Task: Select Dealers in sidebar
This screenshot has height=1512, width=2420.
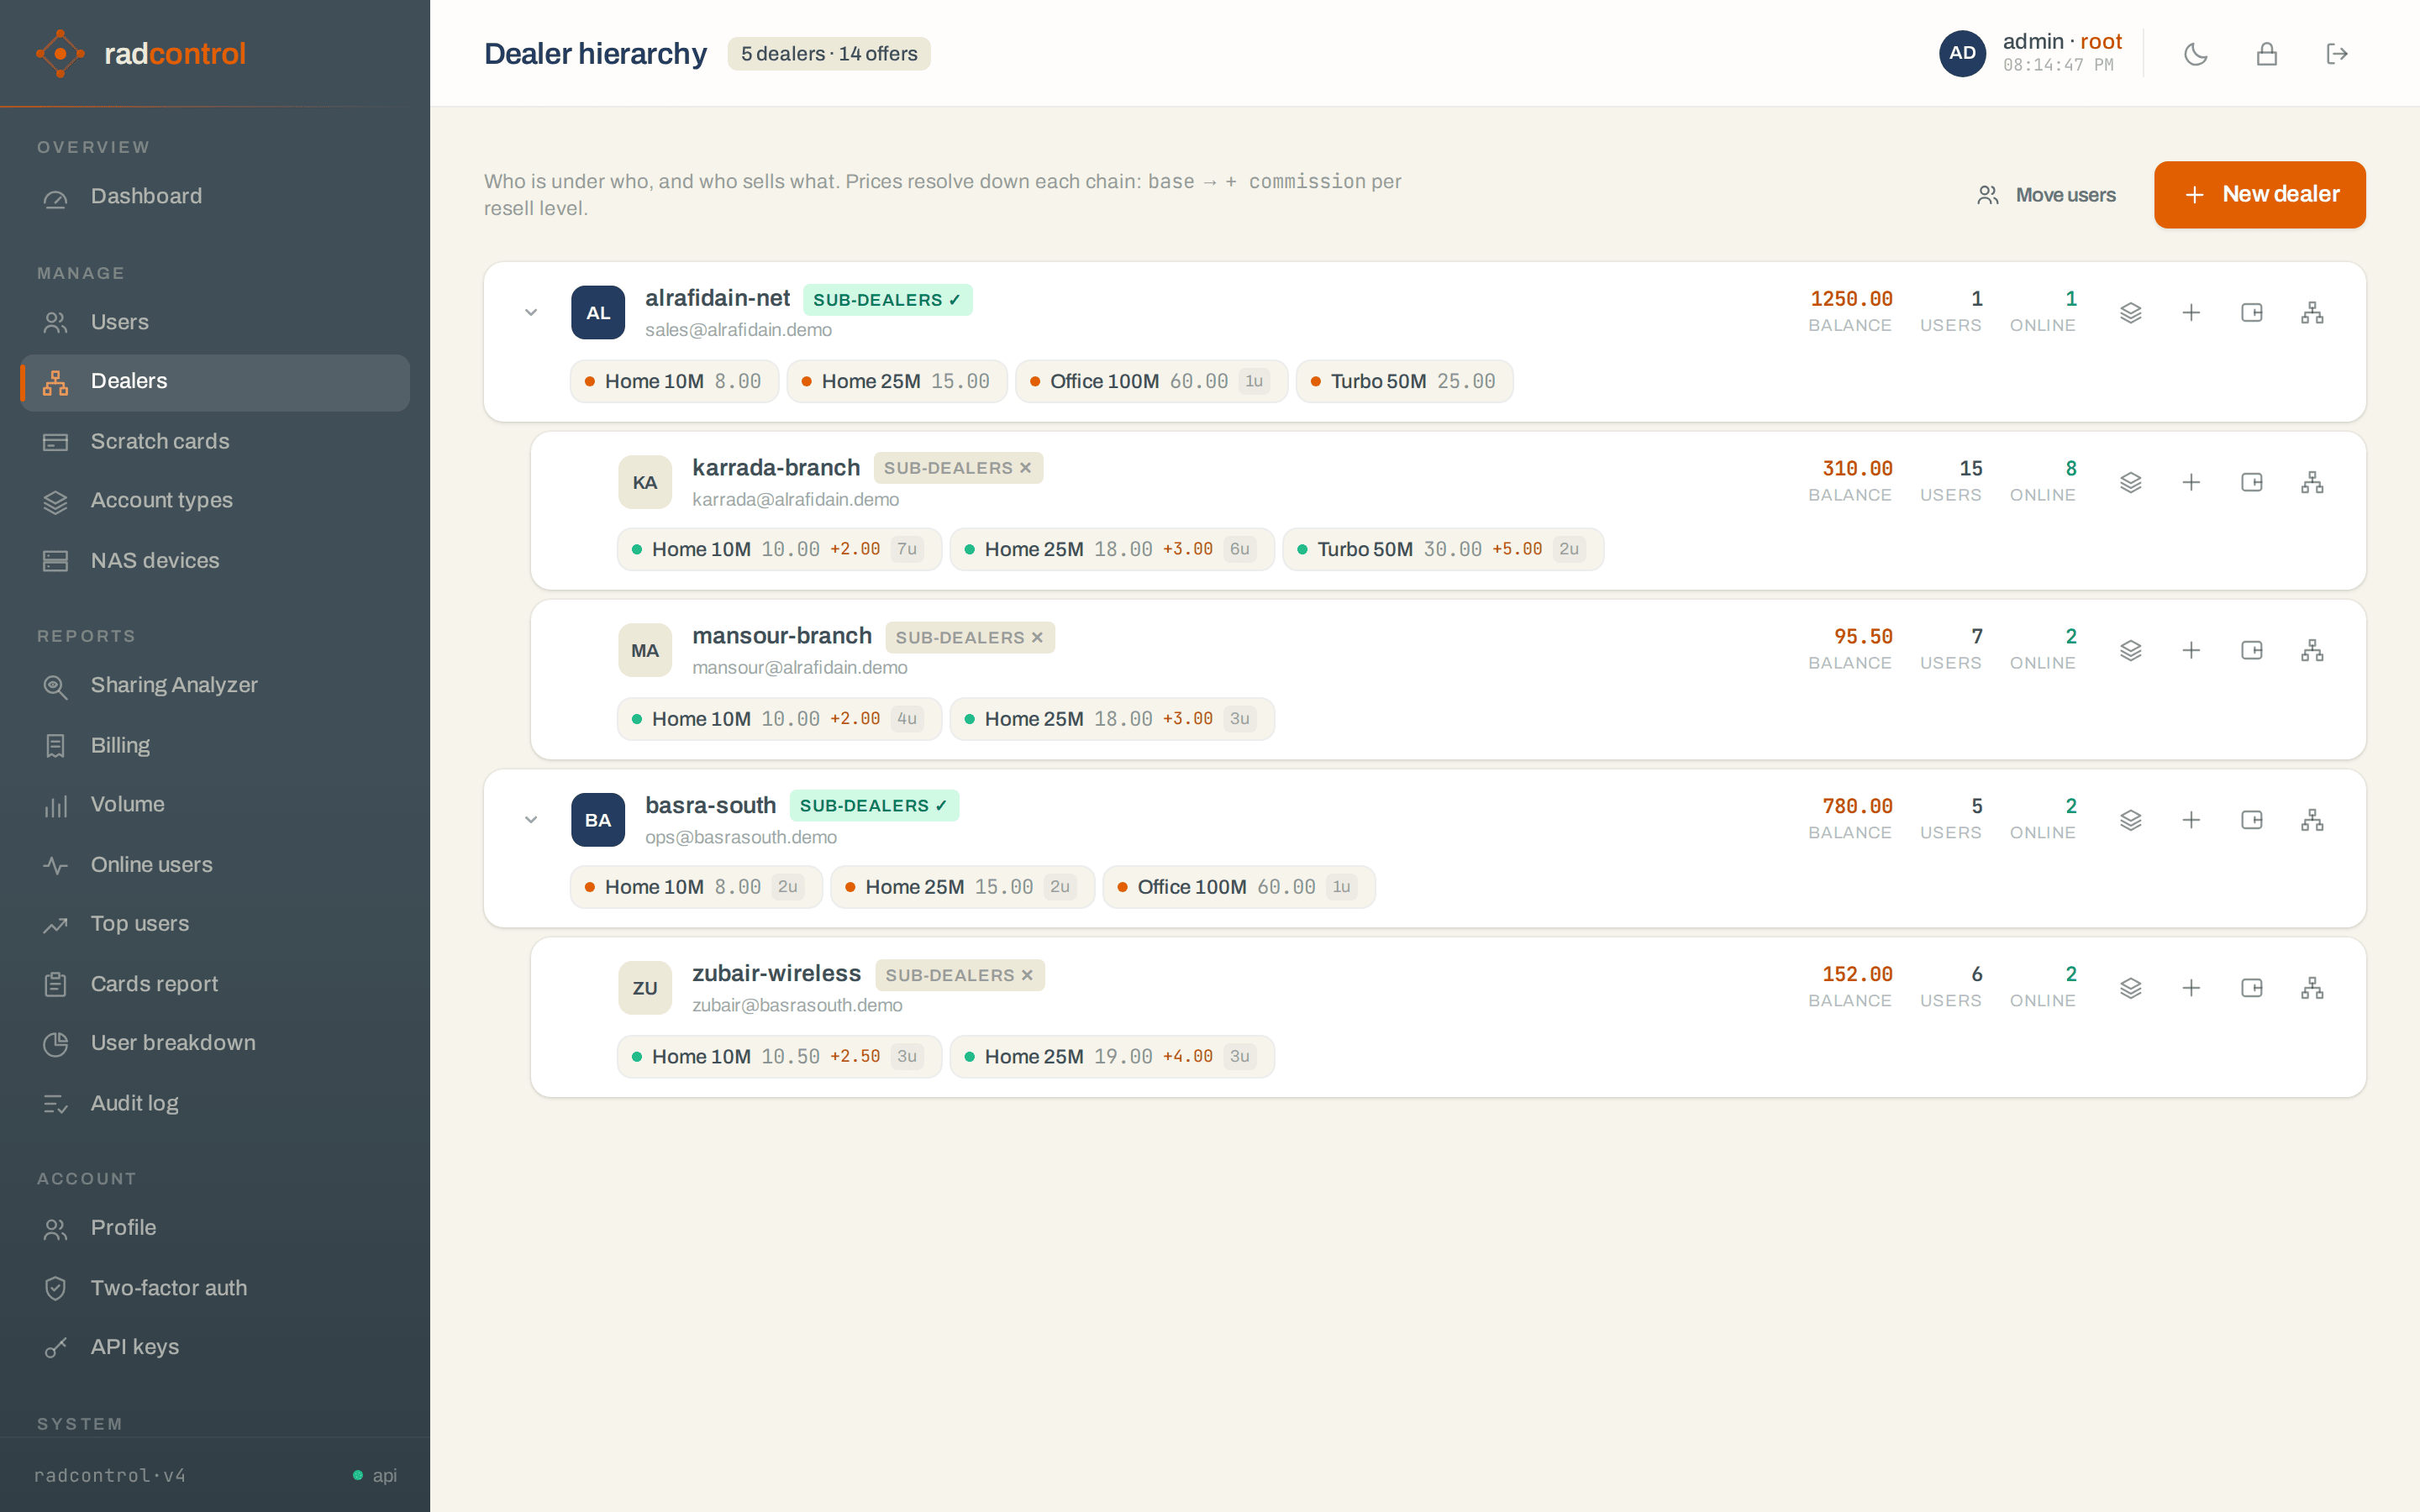Action: pyautogui.click(x=215, y=382)
